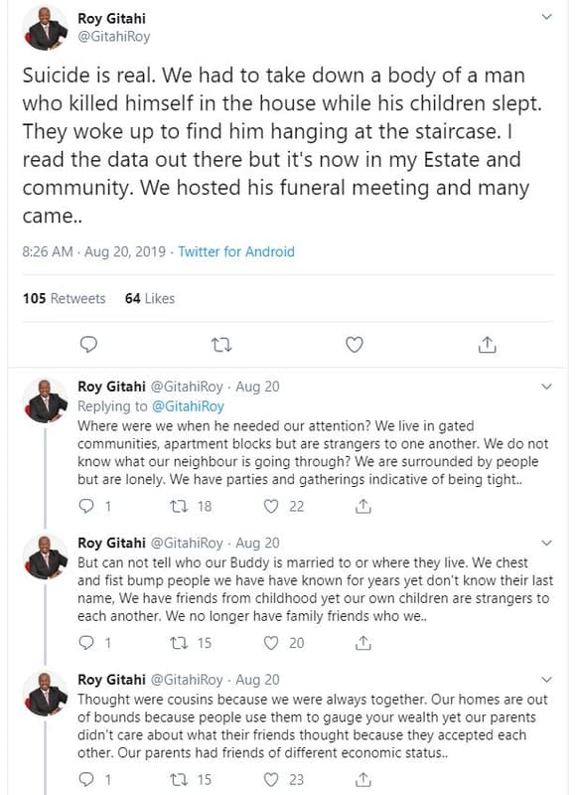Open the main tweet options caret

(x=545, y=17)
